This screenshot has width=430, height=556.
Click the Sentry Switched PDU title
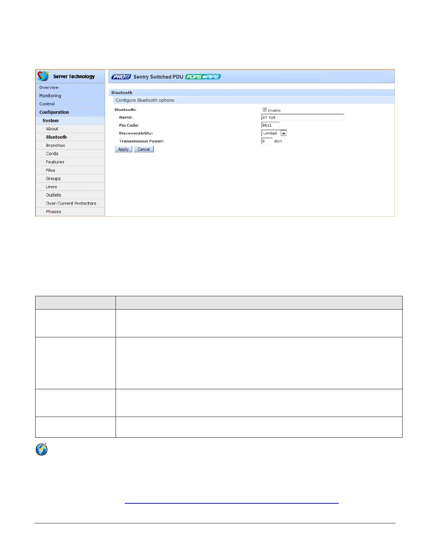click(158, 77)
